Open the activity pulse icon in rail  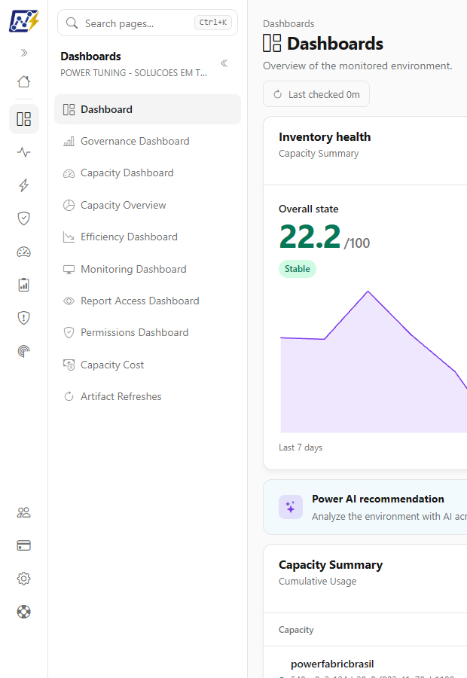point(24,152)
